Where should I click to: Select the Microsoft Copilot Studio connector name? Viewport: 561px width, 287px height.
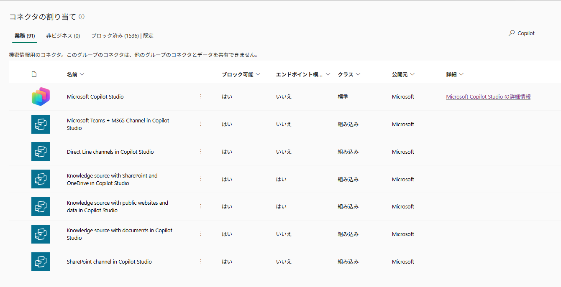95,97
